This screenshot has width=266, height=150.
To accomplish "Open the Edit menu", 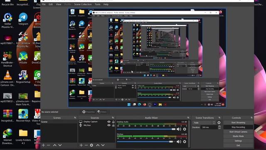I will (51, 4).
